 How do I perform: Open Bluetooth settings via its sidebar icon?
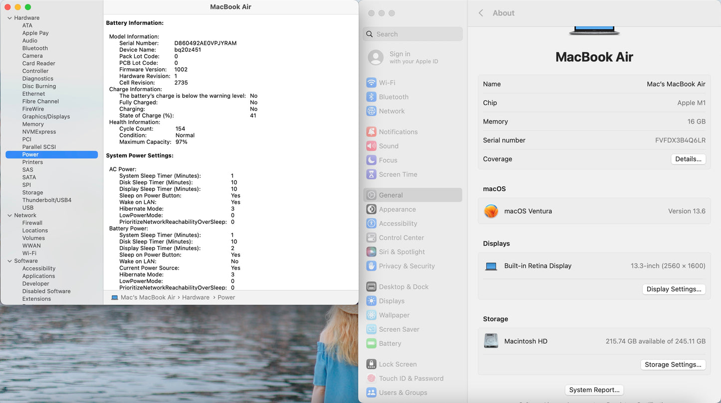pos(371,97)
